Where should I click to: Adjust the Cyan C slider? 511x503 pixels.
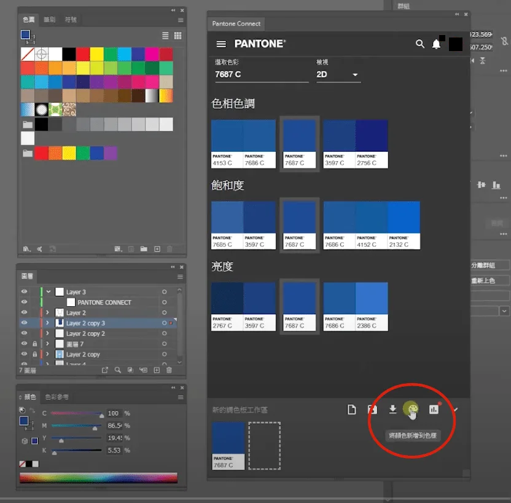pyautogui.click(x=77, y=413)
